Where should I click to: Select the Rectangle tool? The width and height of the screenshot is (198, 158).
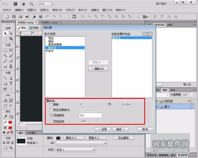[x=5, y=83]
